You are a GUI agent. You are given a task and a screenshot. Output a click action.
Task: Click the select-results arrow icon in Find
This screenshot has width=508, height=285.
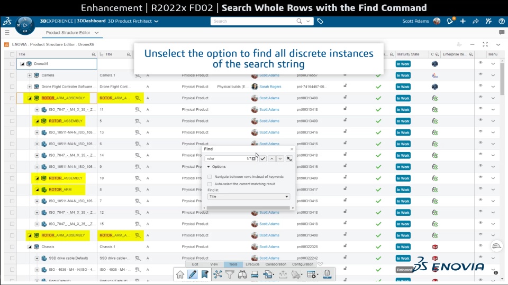click(289, 159)
